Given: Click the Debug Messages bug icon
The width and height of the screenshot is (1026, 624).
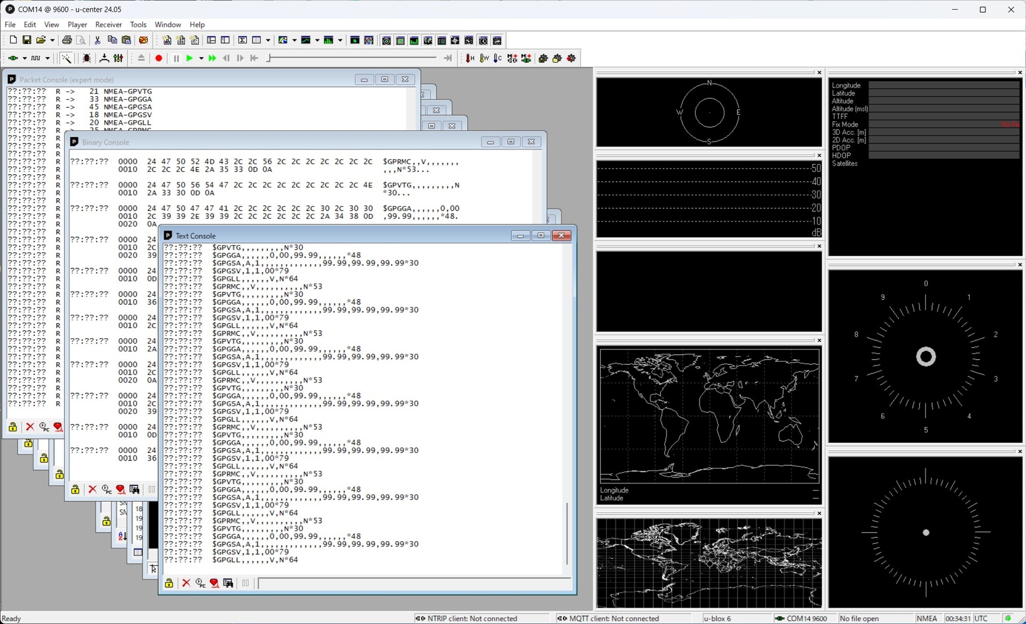Looking at the screenshot, I should click(87, 58).
